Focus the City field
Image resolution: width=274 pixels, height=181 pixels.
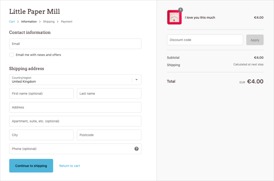point(41,135)
